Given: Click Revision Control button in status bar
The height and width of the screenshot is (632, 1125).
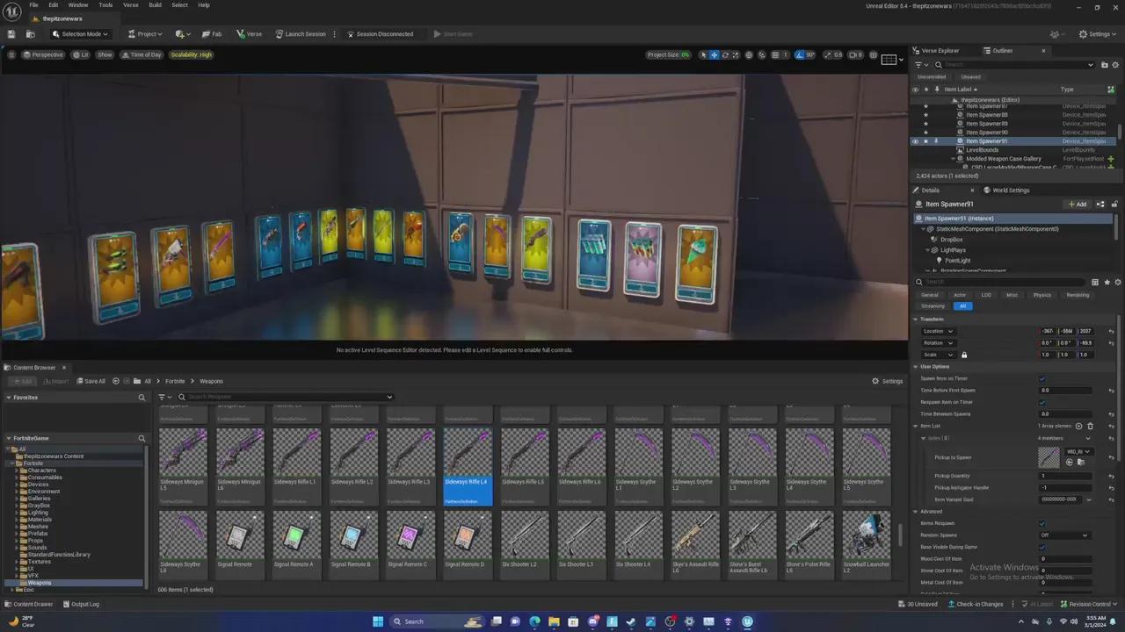Looking at the screenshot, I should (1090, 604).
